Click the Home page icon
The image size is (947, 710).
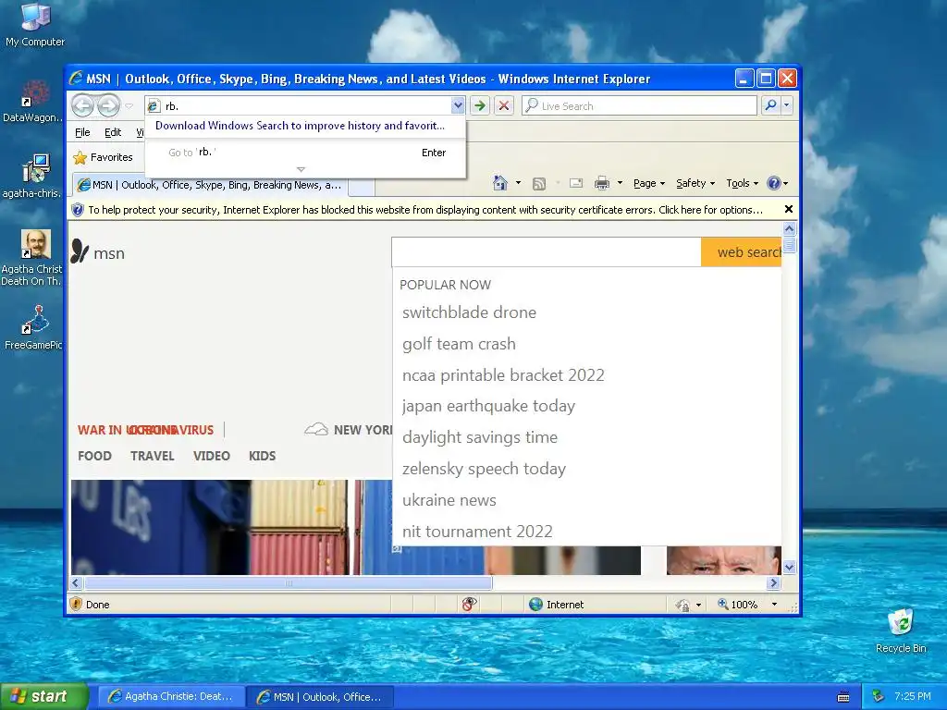pyautogui.click(x=500, y=183)
